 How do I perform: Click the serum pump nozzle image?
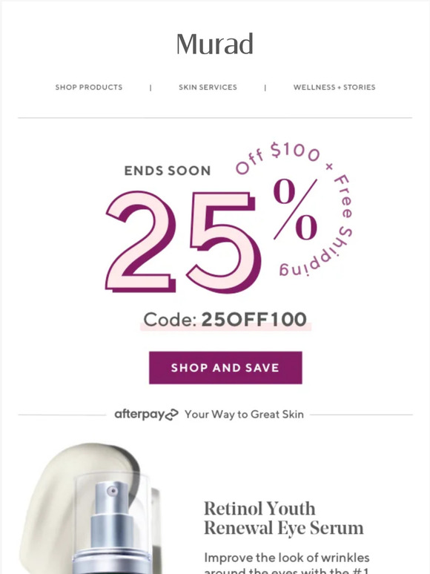tap(111, 498)
